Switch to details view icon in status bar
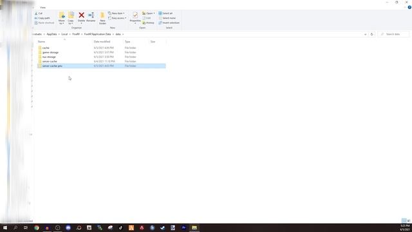The image size is (412, 232). click(404, 220)
